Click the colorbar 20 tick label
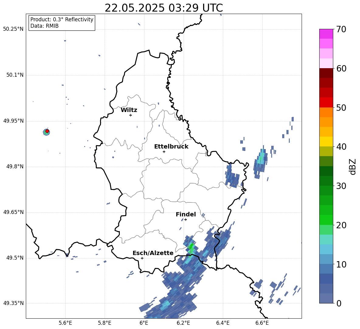 point(341,225)
